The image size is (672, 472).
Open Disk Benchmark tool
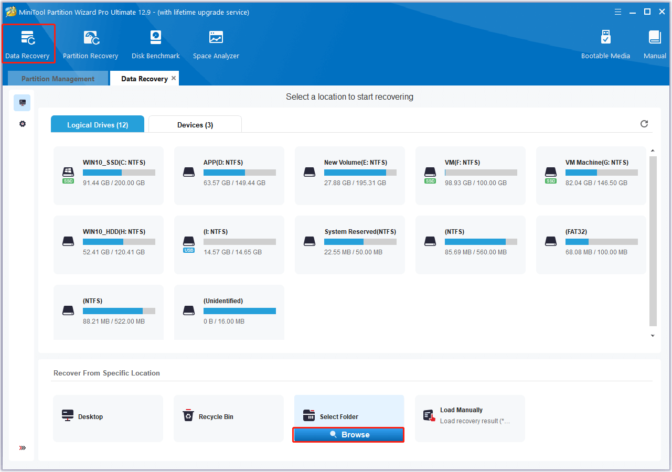pyautogui.click(x=155, y=44)
